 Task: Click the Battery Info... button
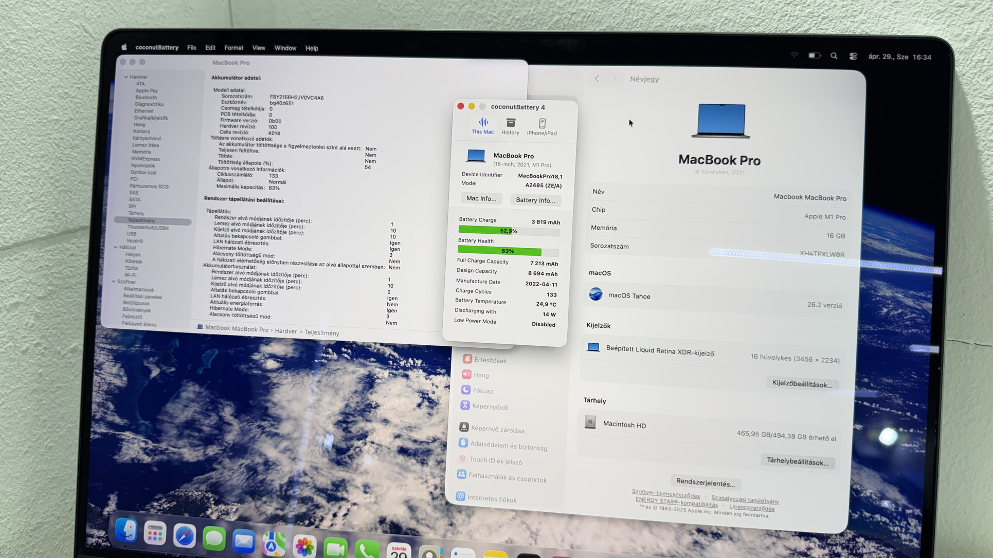click(x=535, y=200)
